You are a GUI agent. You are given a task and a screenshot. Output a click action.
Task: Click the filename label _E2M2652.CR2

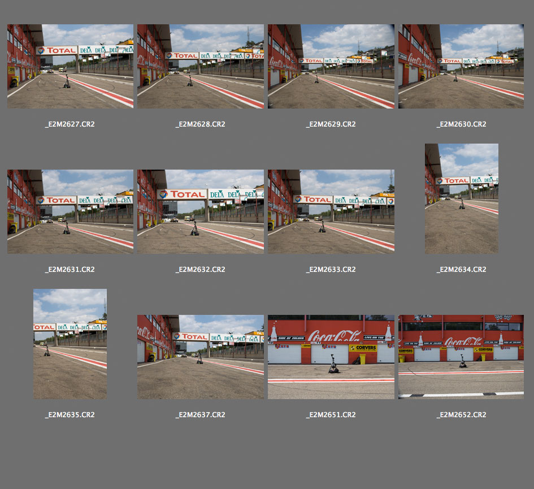tap(461, 415)
